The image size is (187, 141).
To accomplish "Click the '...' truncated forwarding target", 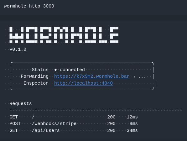I will 142,77.
